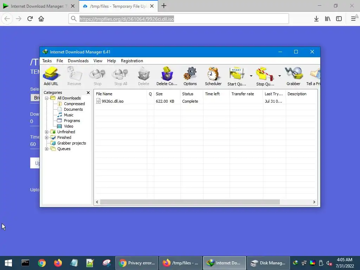The width and height of the screenshot is (360, 270).
Task: Open the Scheduler clock icon
Action: 213,76
